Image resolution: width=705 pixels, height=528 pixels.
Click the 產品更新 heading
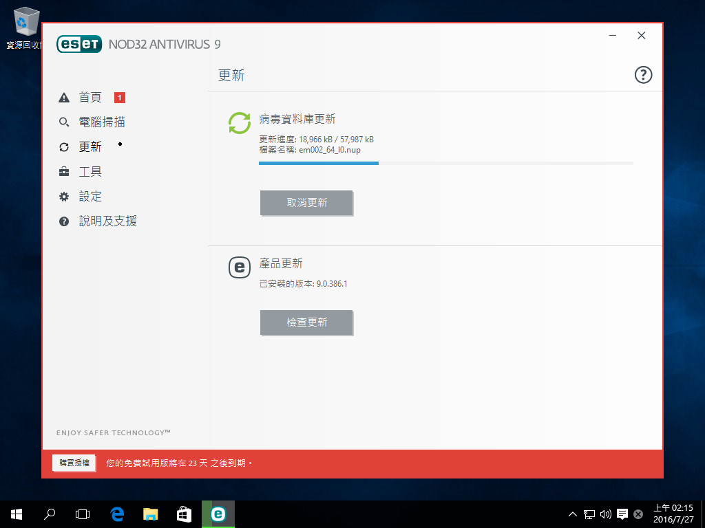tap(281, 263)
